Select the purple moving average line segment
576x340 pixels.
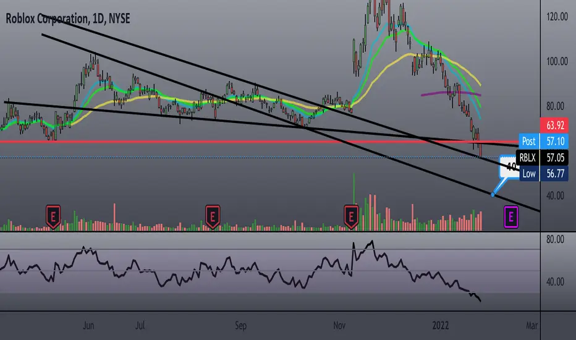[x=451, y=93]
